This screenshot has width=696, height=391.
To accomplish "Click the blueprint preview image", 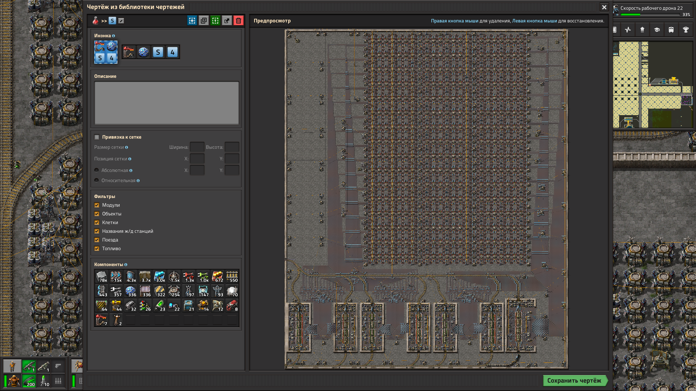I will (x=426, y=199).
